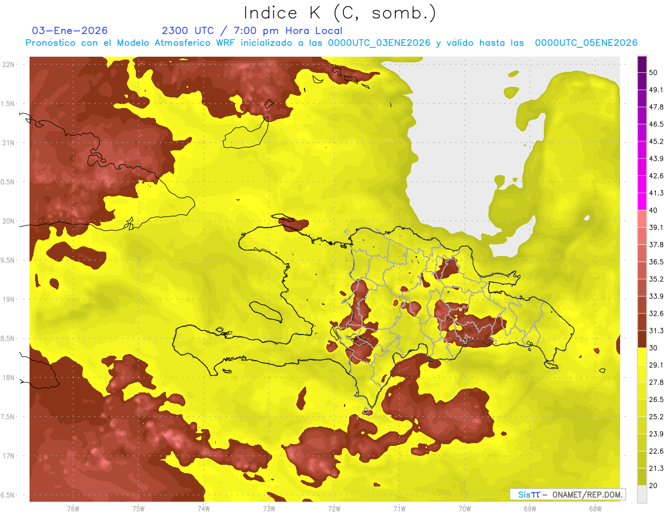Click colorbar value 23.9

[656, 434]
